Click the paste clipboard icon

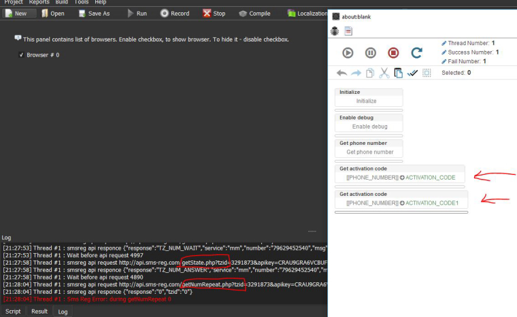click(398, 73)
